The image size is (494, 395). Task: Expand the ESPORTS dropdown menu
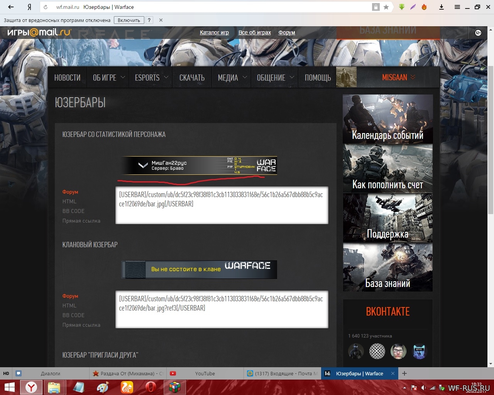coord(151,78)
